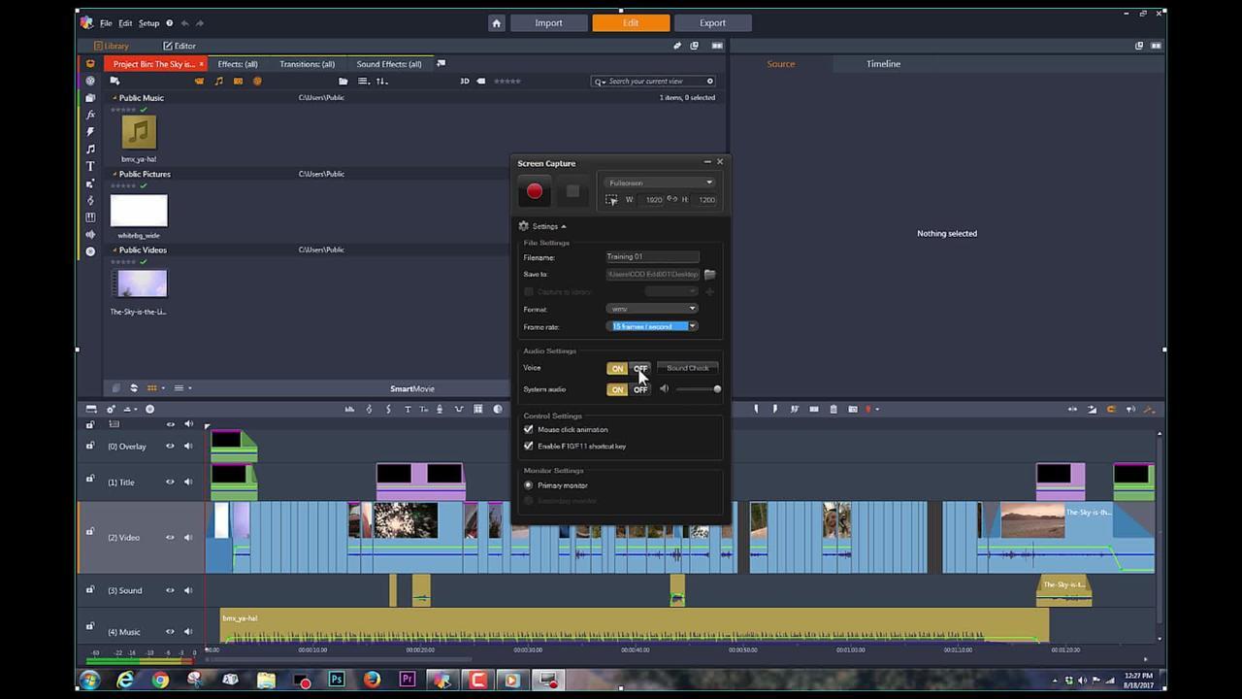Open Photoshop from the Windows taskbar
The width and height of the screenshot is (1242, 699).
click(337, 681)
